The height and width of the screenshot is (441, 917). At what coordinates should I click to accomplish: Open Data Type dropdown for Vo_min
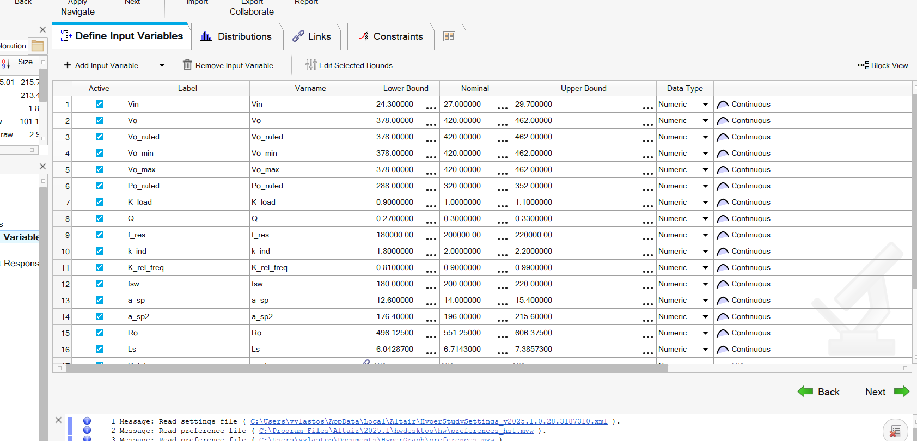[x=705, y=154]
